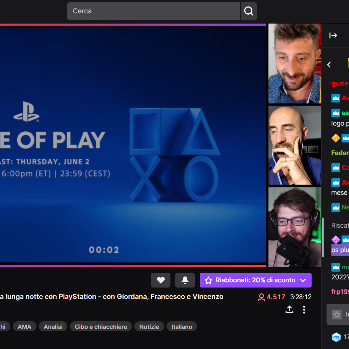
Task: Expand the "Riabbonati: 20% di sconto" dropdown
Action: pyautogui.click(x=256, y=280)
